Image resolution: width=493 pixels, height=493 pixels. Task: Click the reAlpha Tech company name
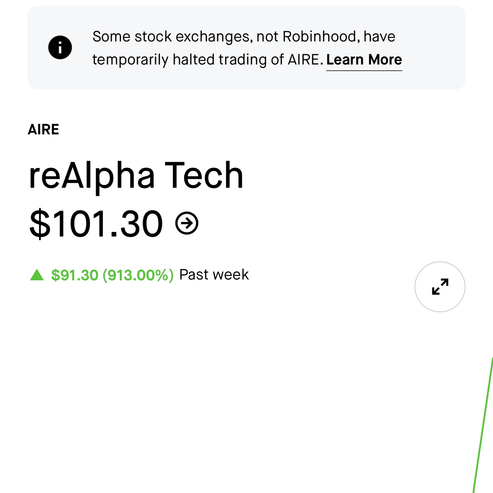tap(136, 175)
